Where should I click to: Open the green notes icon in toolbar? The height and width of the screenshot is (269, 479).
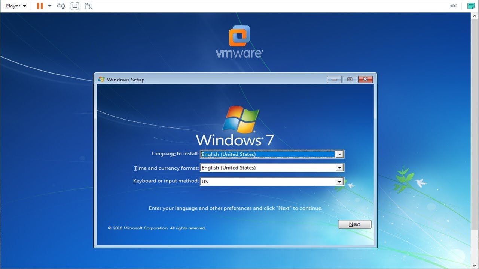471,6
